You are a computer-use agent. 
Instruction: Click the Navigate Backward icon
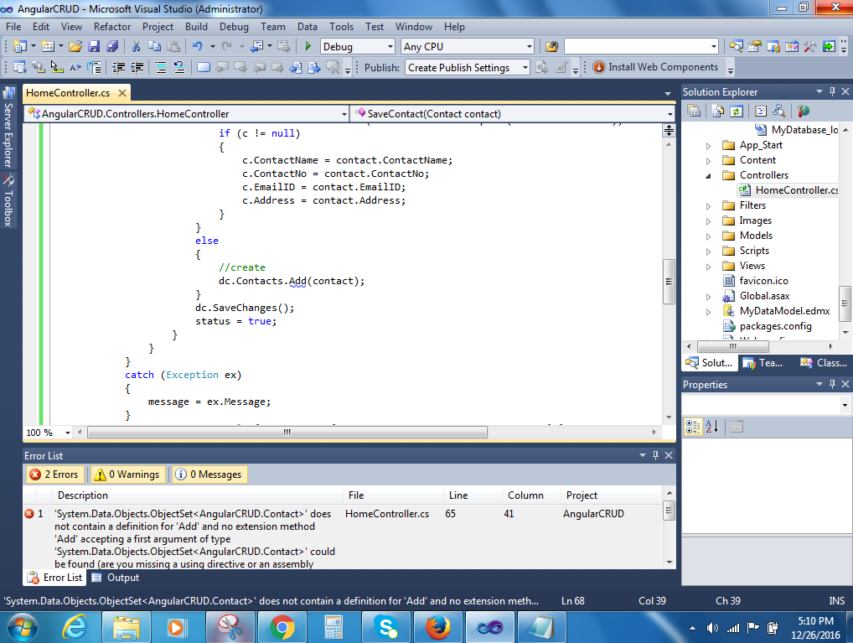256,46
